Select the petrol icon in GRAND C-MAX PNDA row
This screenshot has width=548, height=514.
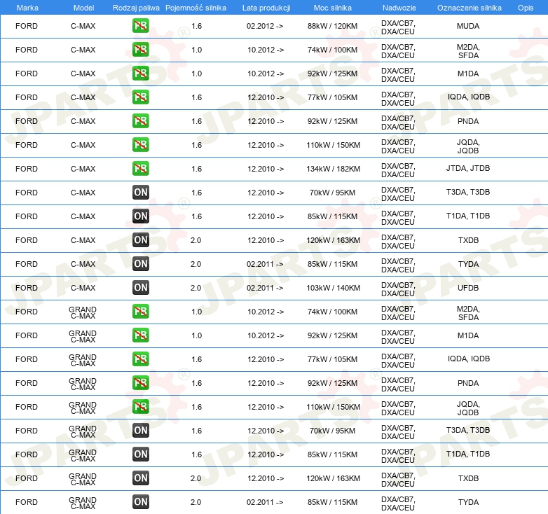coord(141,383)
